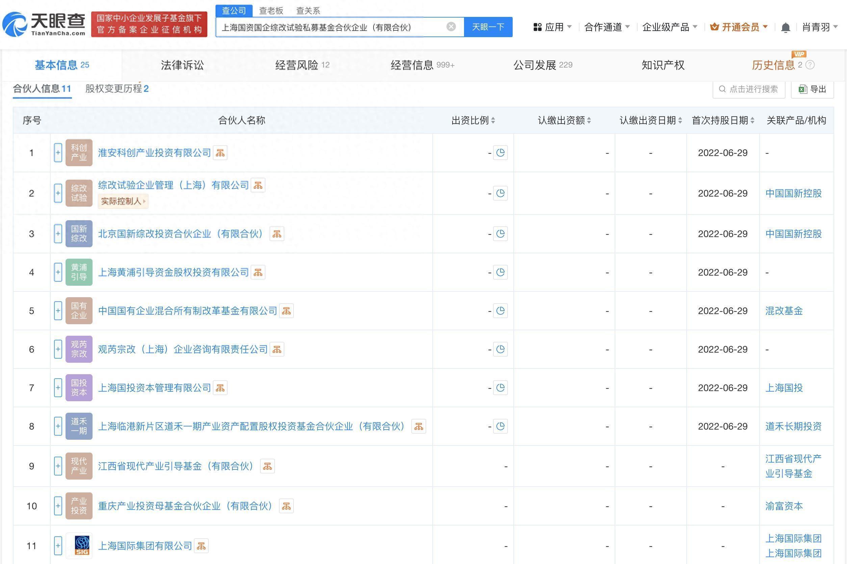Image resolution: width=847 pixels, height=564 pixels.
Task: Open equity structure icon for 淮安科创产业投资有限公司
Action: tap(220, 153)
